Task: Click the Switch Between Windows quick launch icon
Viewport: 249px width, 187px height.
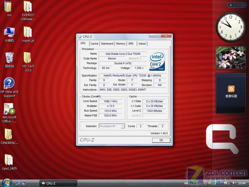Action: (x=23, y=183)
